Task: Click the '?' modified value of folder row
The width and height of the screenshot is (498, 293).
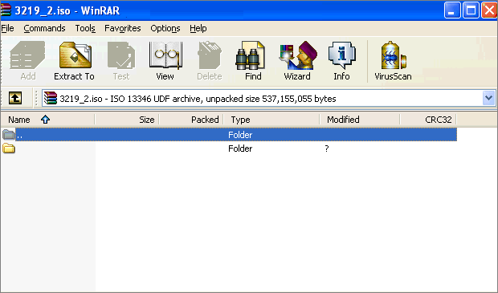Action: [327, 149]
